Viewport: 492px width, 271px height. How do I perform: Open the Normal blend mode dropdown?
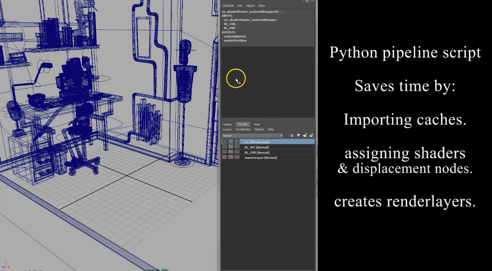coord(252,136)
